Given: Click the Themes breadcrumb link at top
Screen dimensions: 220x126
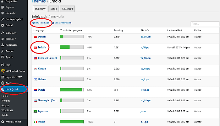Looking at the screenshot, I should tap(39, 1).
